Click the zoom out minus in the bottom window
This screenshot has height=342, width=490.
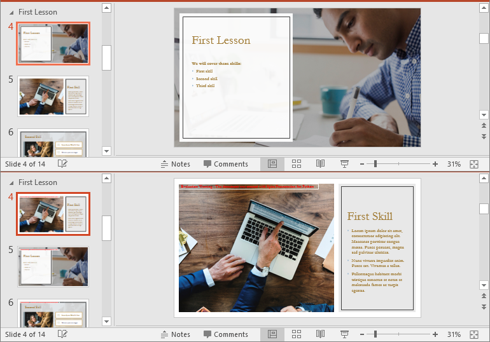click(362, 334)
